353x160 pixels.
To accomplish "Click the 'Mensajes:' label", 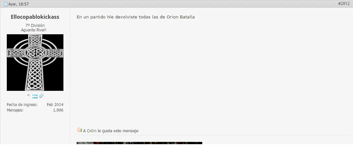I will [x=15, y=110].
